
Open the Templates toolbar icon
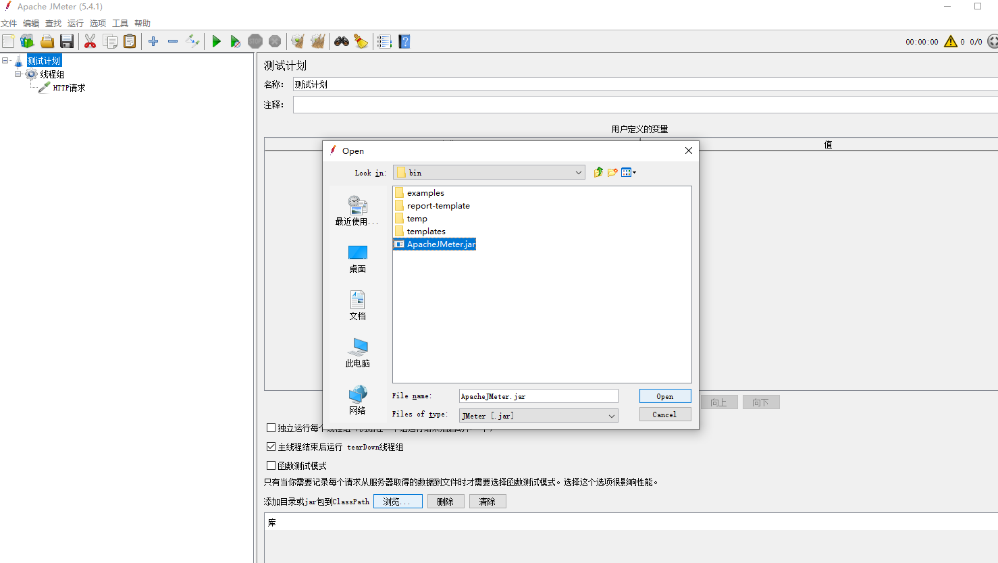27,42
